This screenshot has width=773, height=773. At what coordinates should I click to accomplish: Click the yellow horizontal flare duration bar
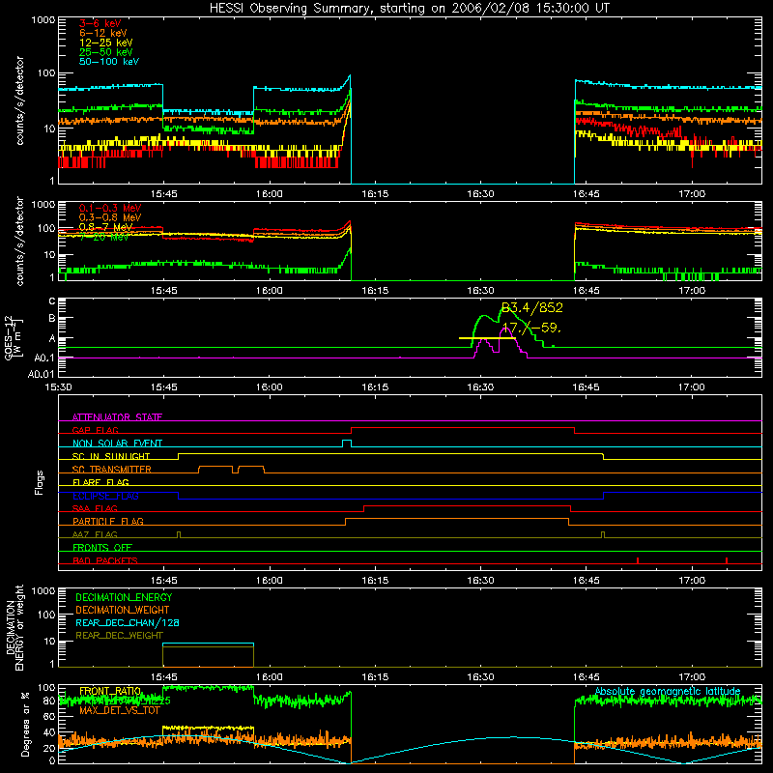pos(487,338)
